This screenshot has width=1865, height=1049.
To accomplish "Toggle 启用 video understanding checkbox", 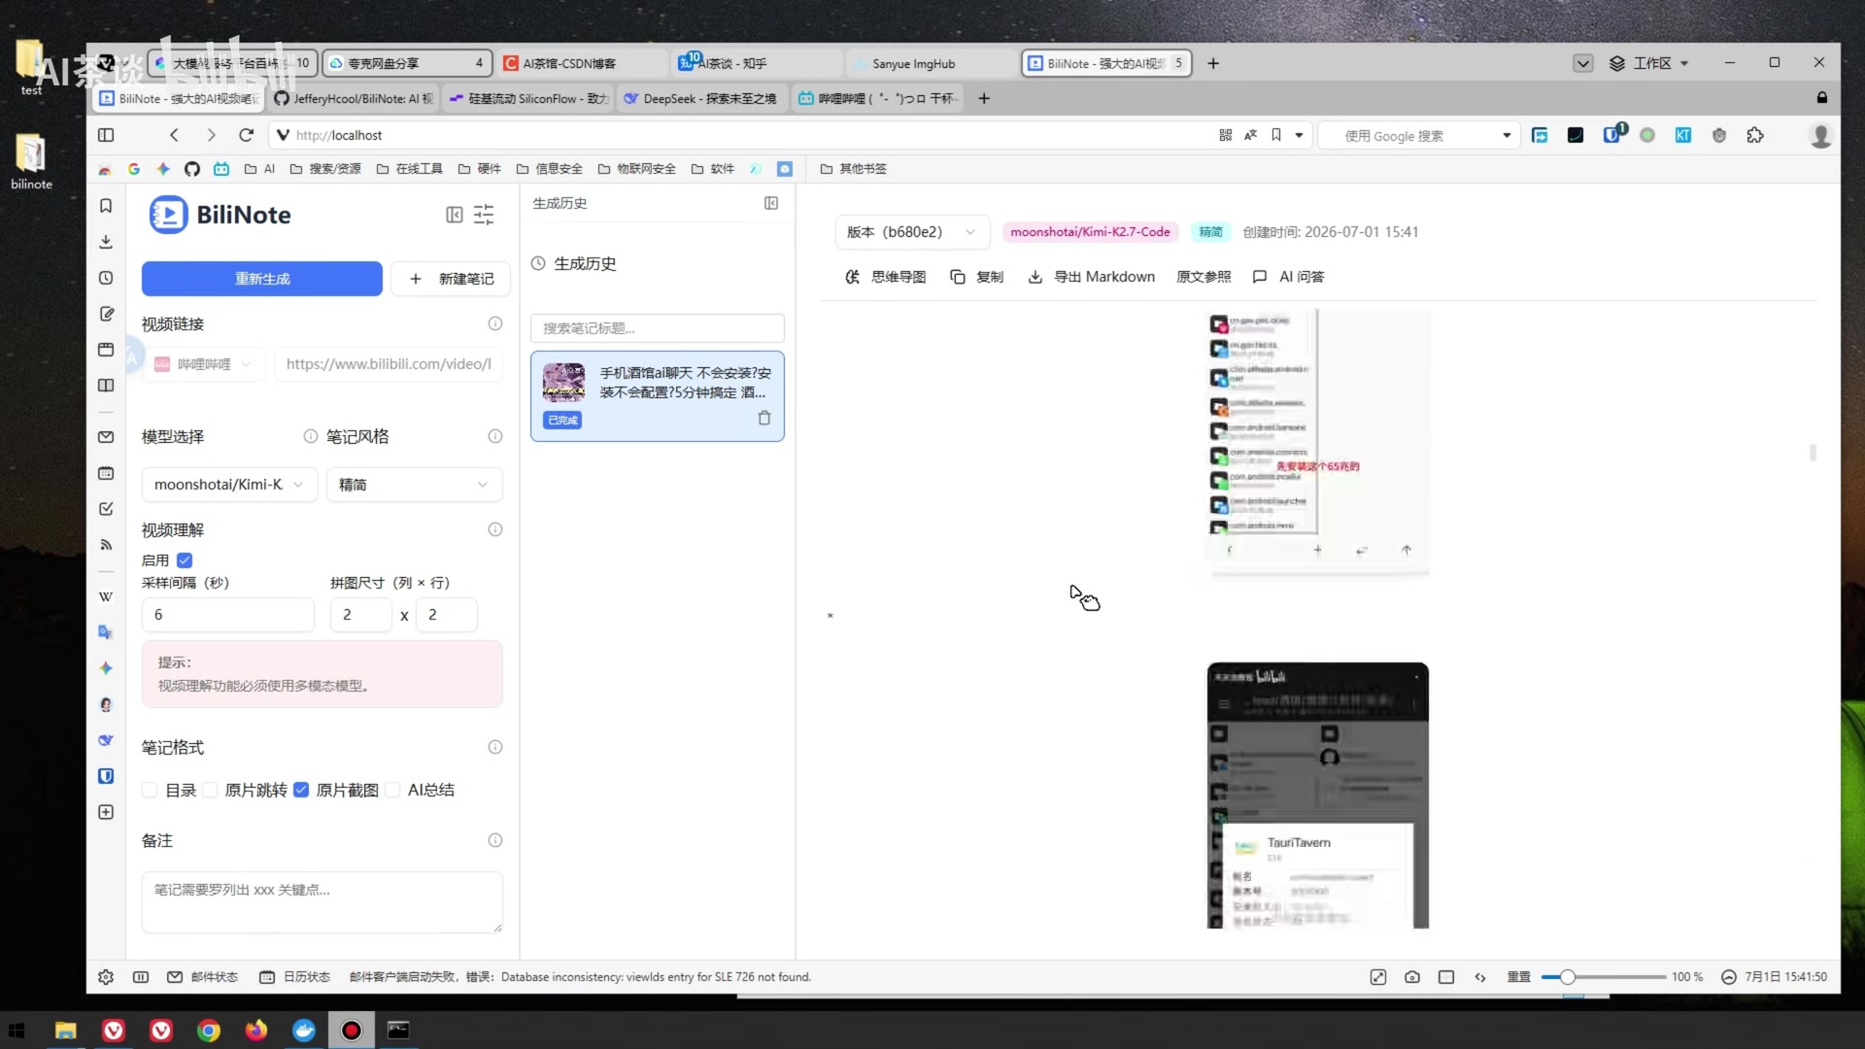I will [185, 560].
